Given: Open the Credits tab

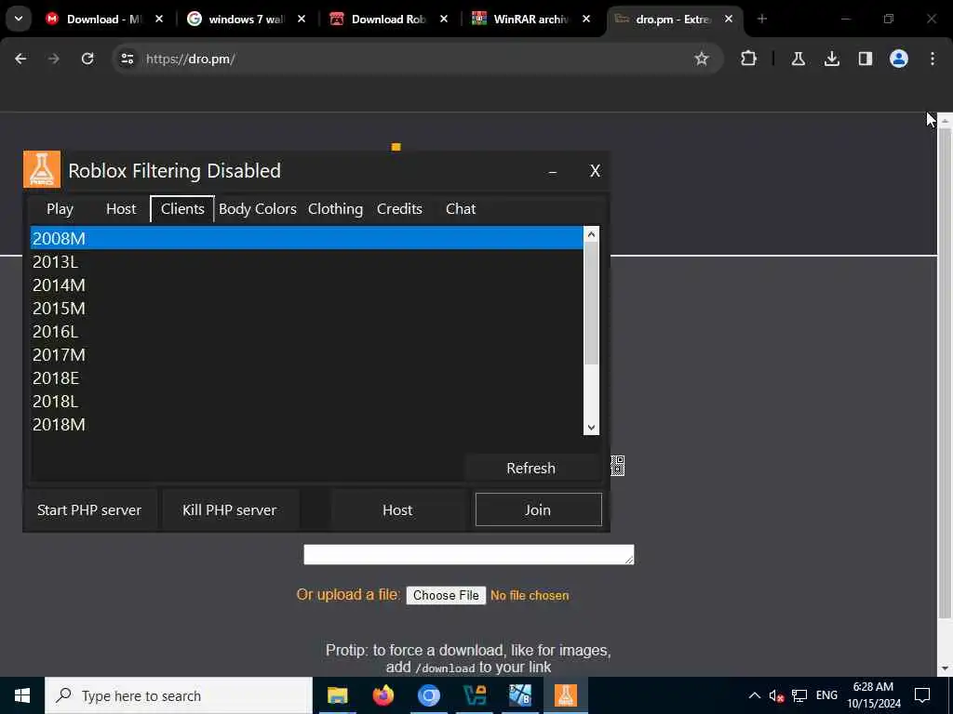Looking at the screenshot, I should click(x=399, y=209).
